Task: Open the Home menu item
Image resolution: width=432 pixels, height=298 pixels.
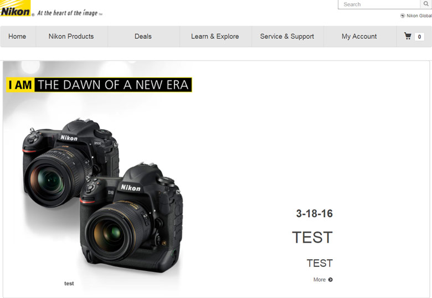Action: point(17,37)
